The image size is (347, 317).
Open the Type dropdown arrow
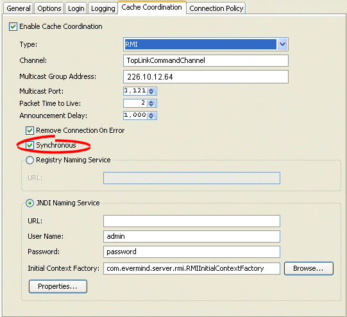(x=282, y=44)
